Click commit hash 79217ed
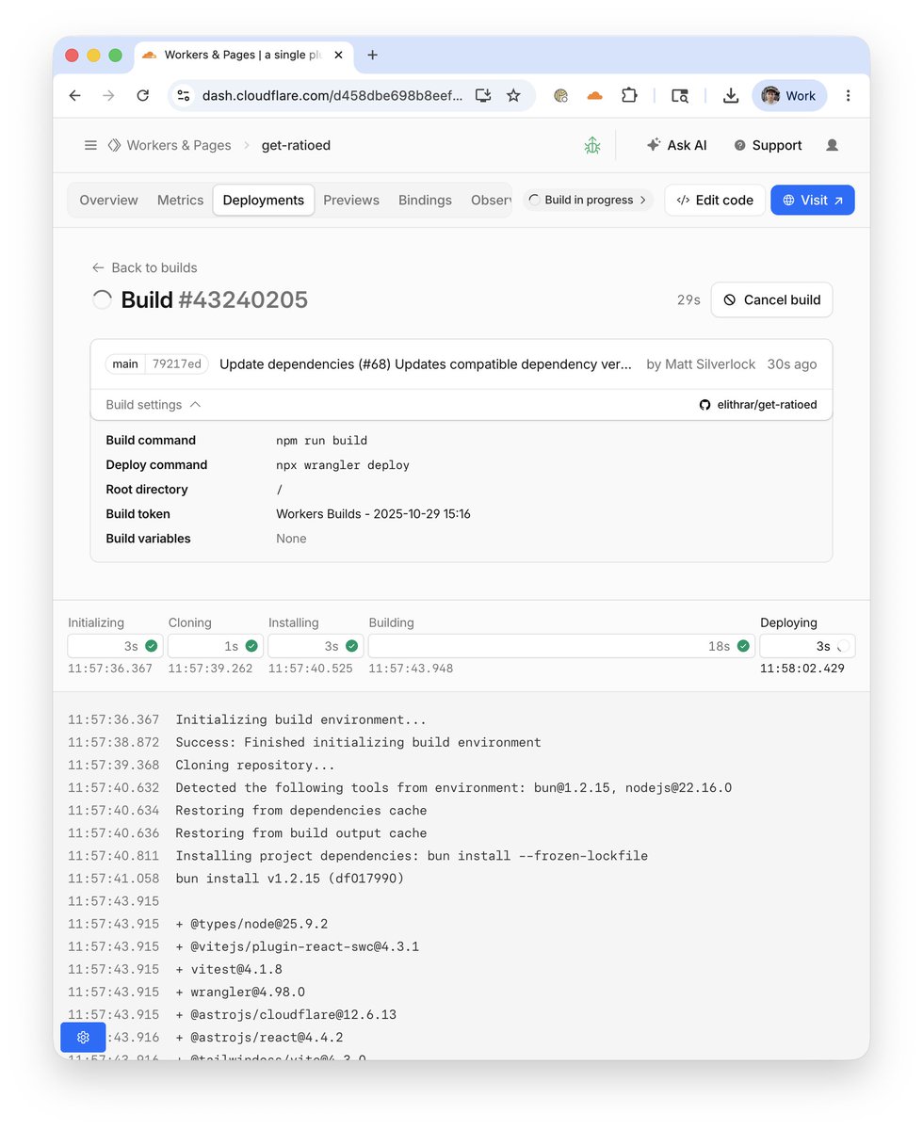This screenshot has width=923, height=1130. (177, 364)
